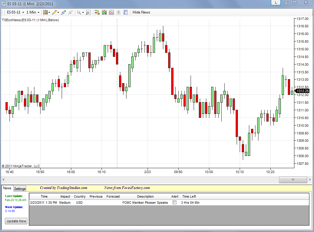The width and height of the screenshot is (314, 232).
Task: Click the Update Now button
Action: (16, 221)
